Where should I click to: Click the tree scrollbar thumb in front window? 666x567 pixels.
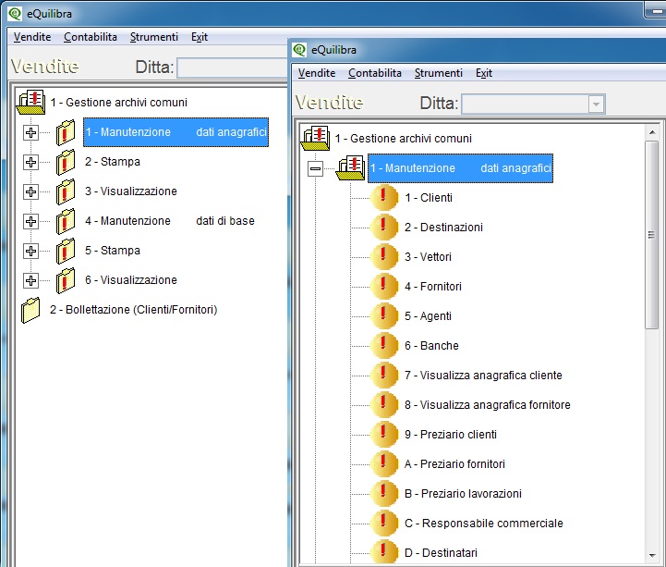[651, 235]
